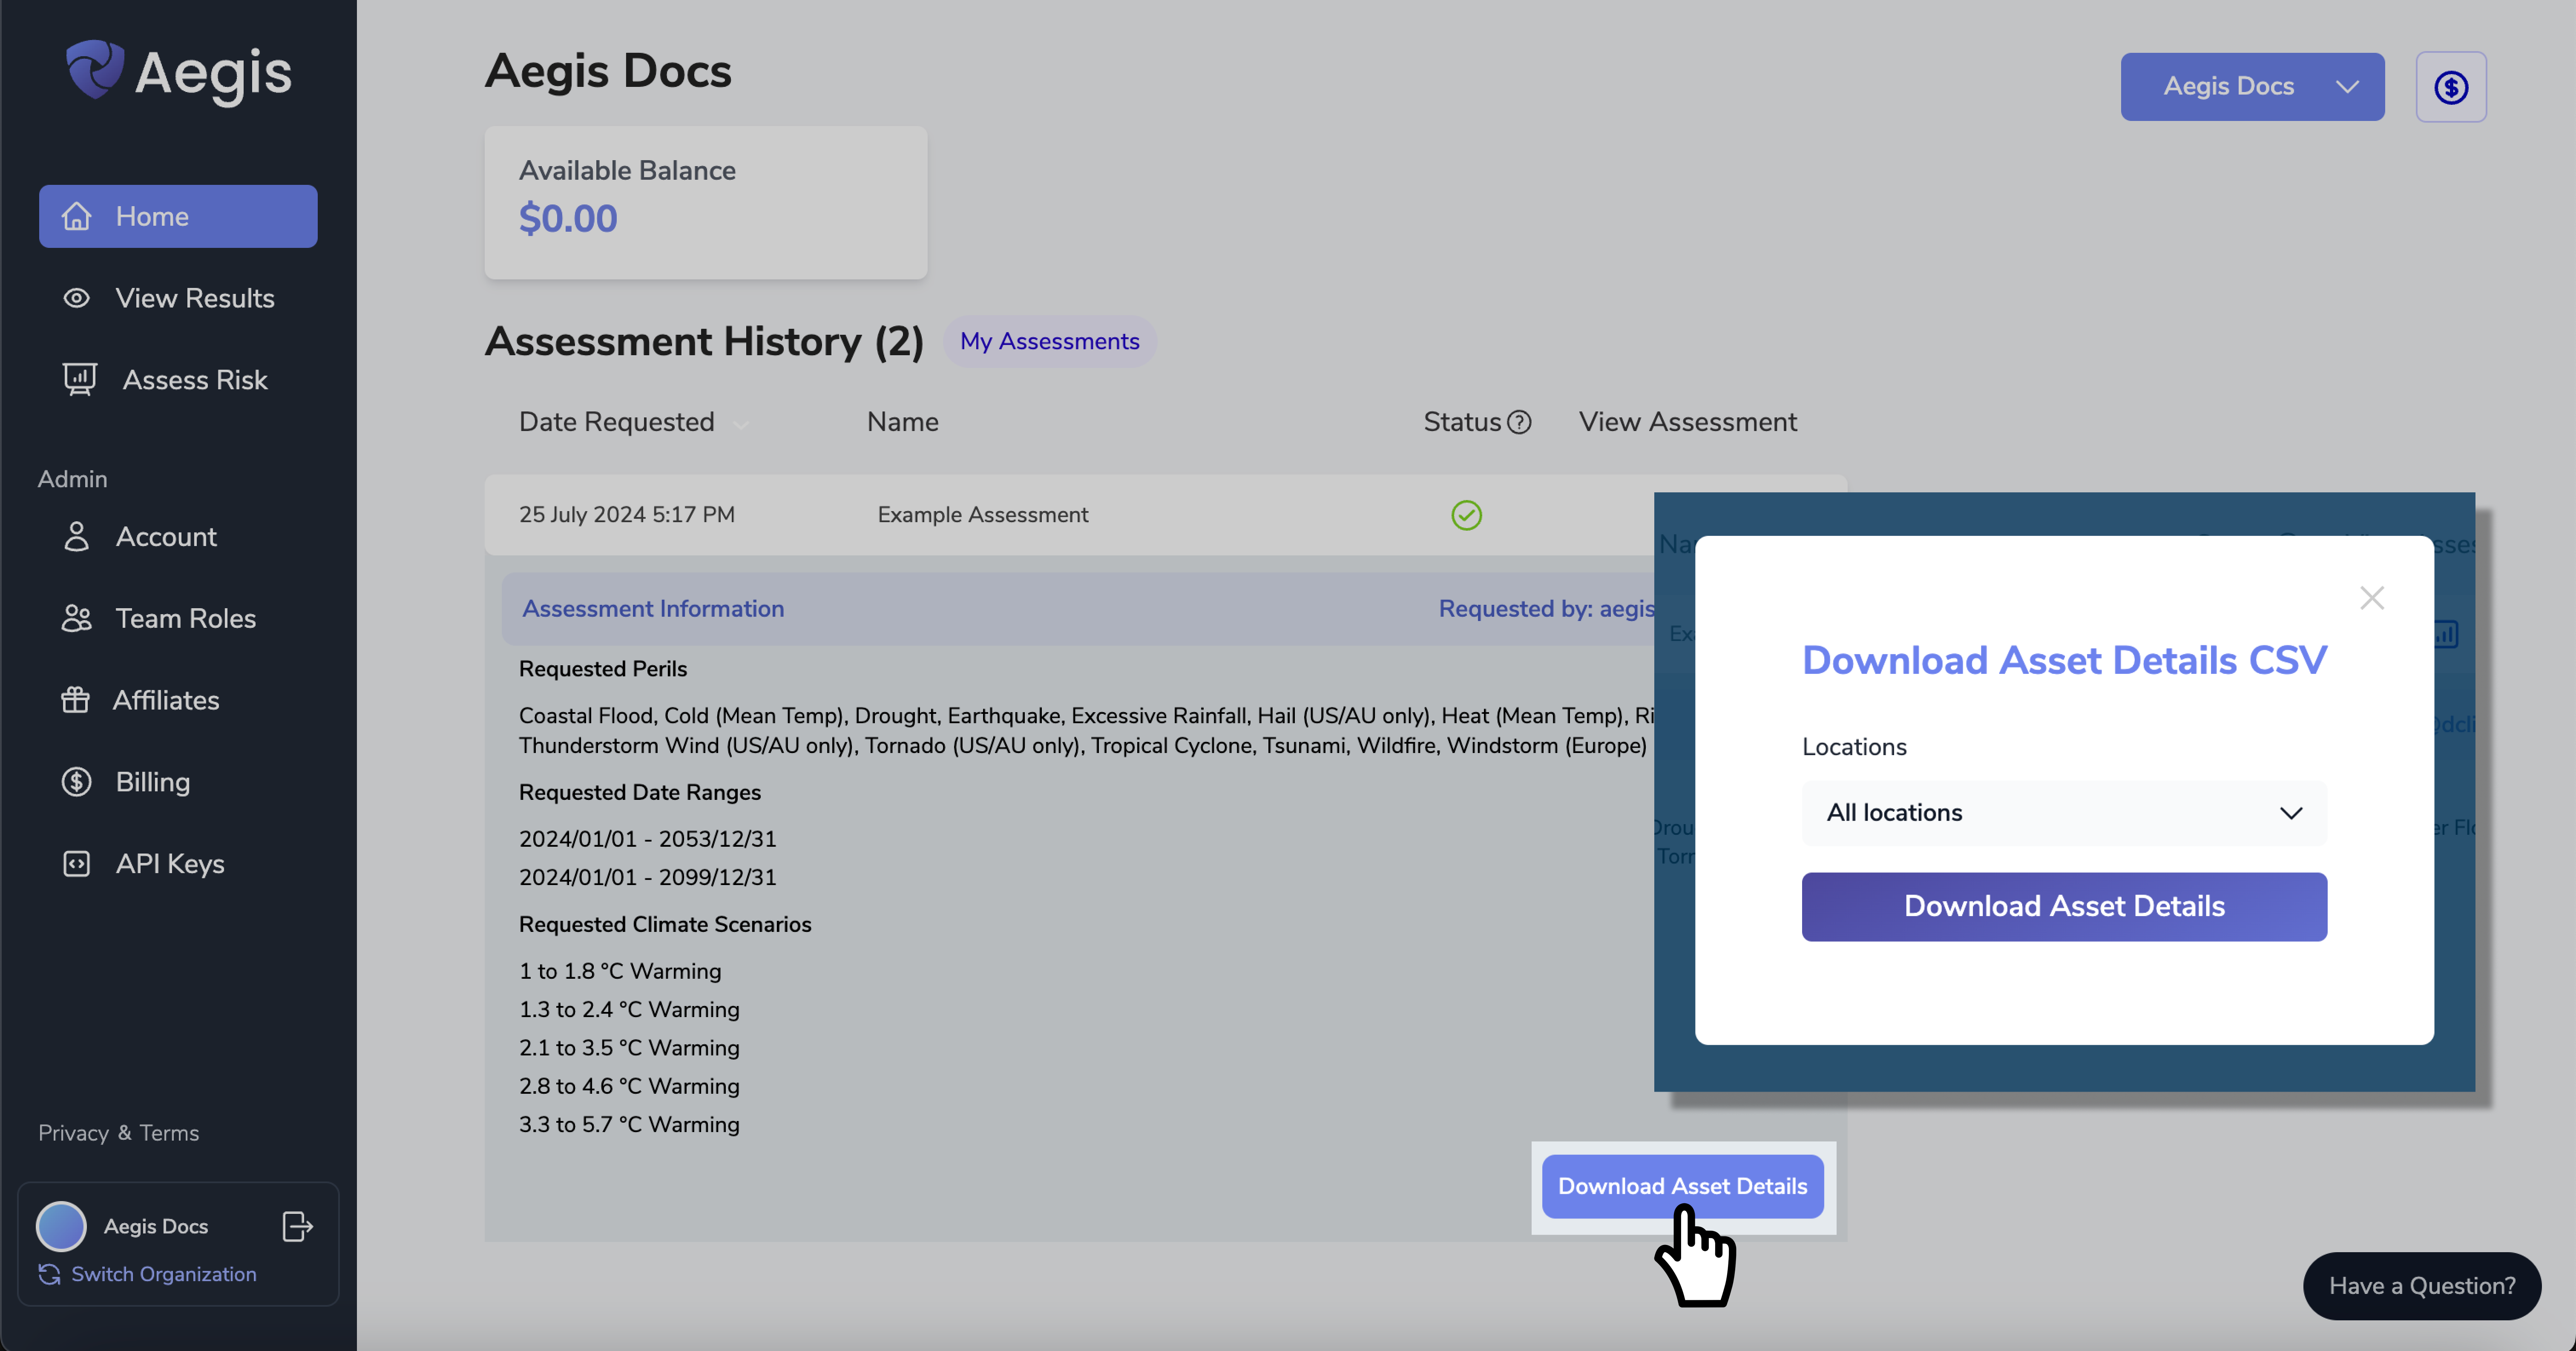Click the Download Asset Details CSV title
Screen dimensions: 2576x1351
click(x=2064, y=661)
